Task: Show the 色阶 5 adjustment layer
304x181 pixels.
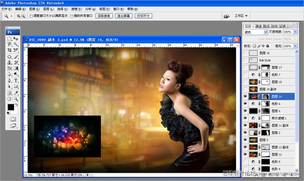Action: 245,162
